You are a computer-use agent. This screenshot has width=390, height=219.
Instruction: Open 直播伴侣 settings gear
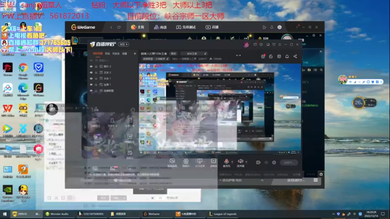click(274, 163)
